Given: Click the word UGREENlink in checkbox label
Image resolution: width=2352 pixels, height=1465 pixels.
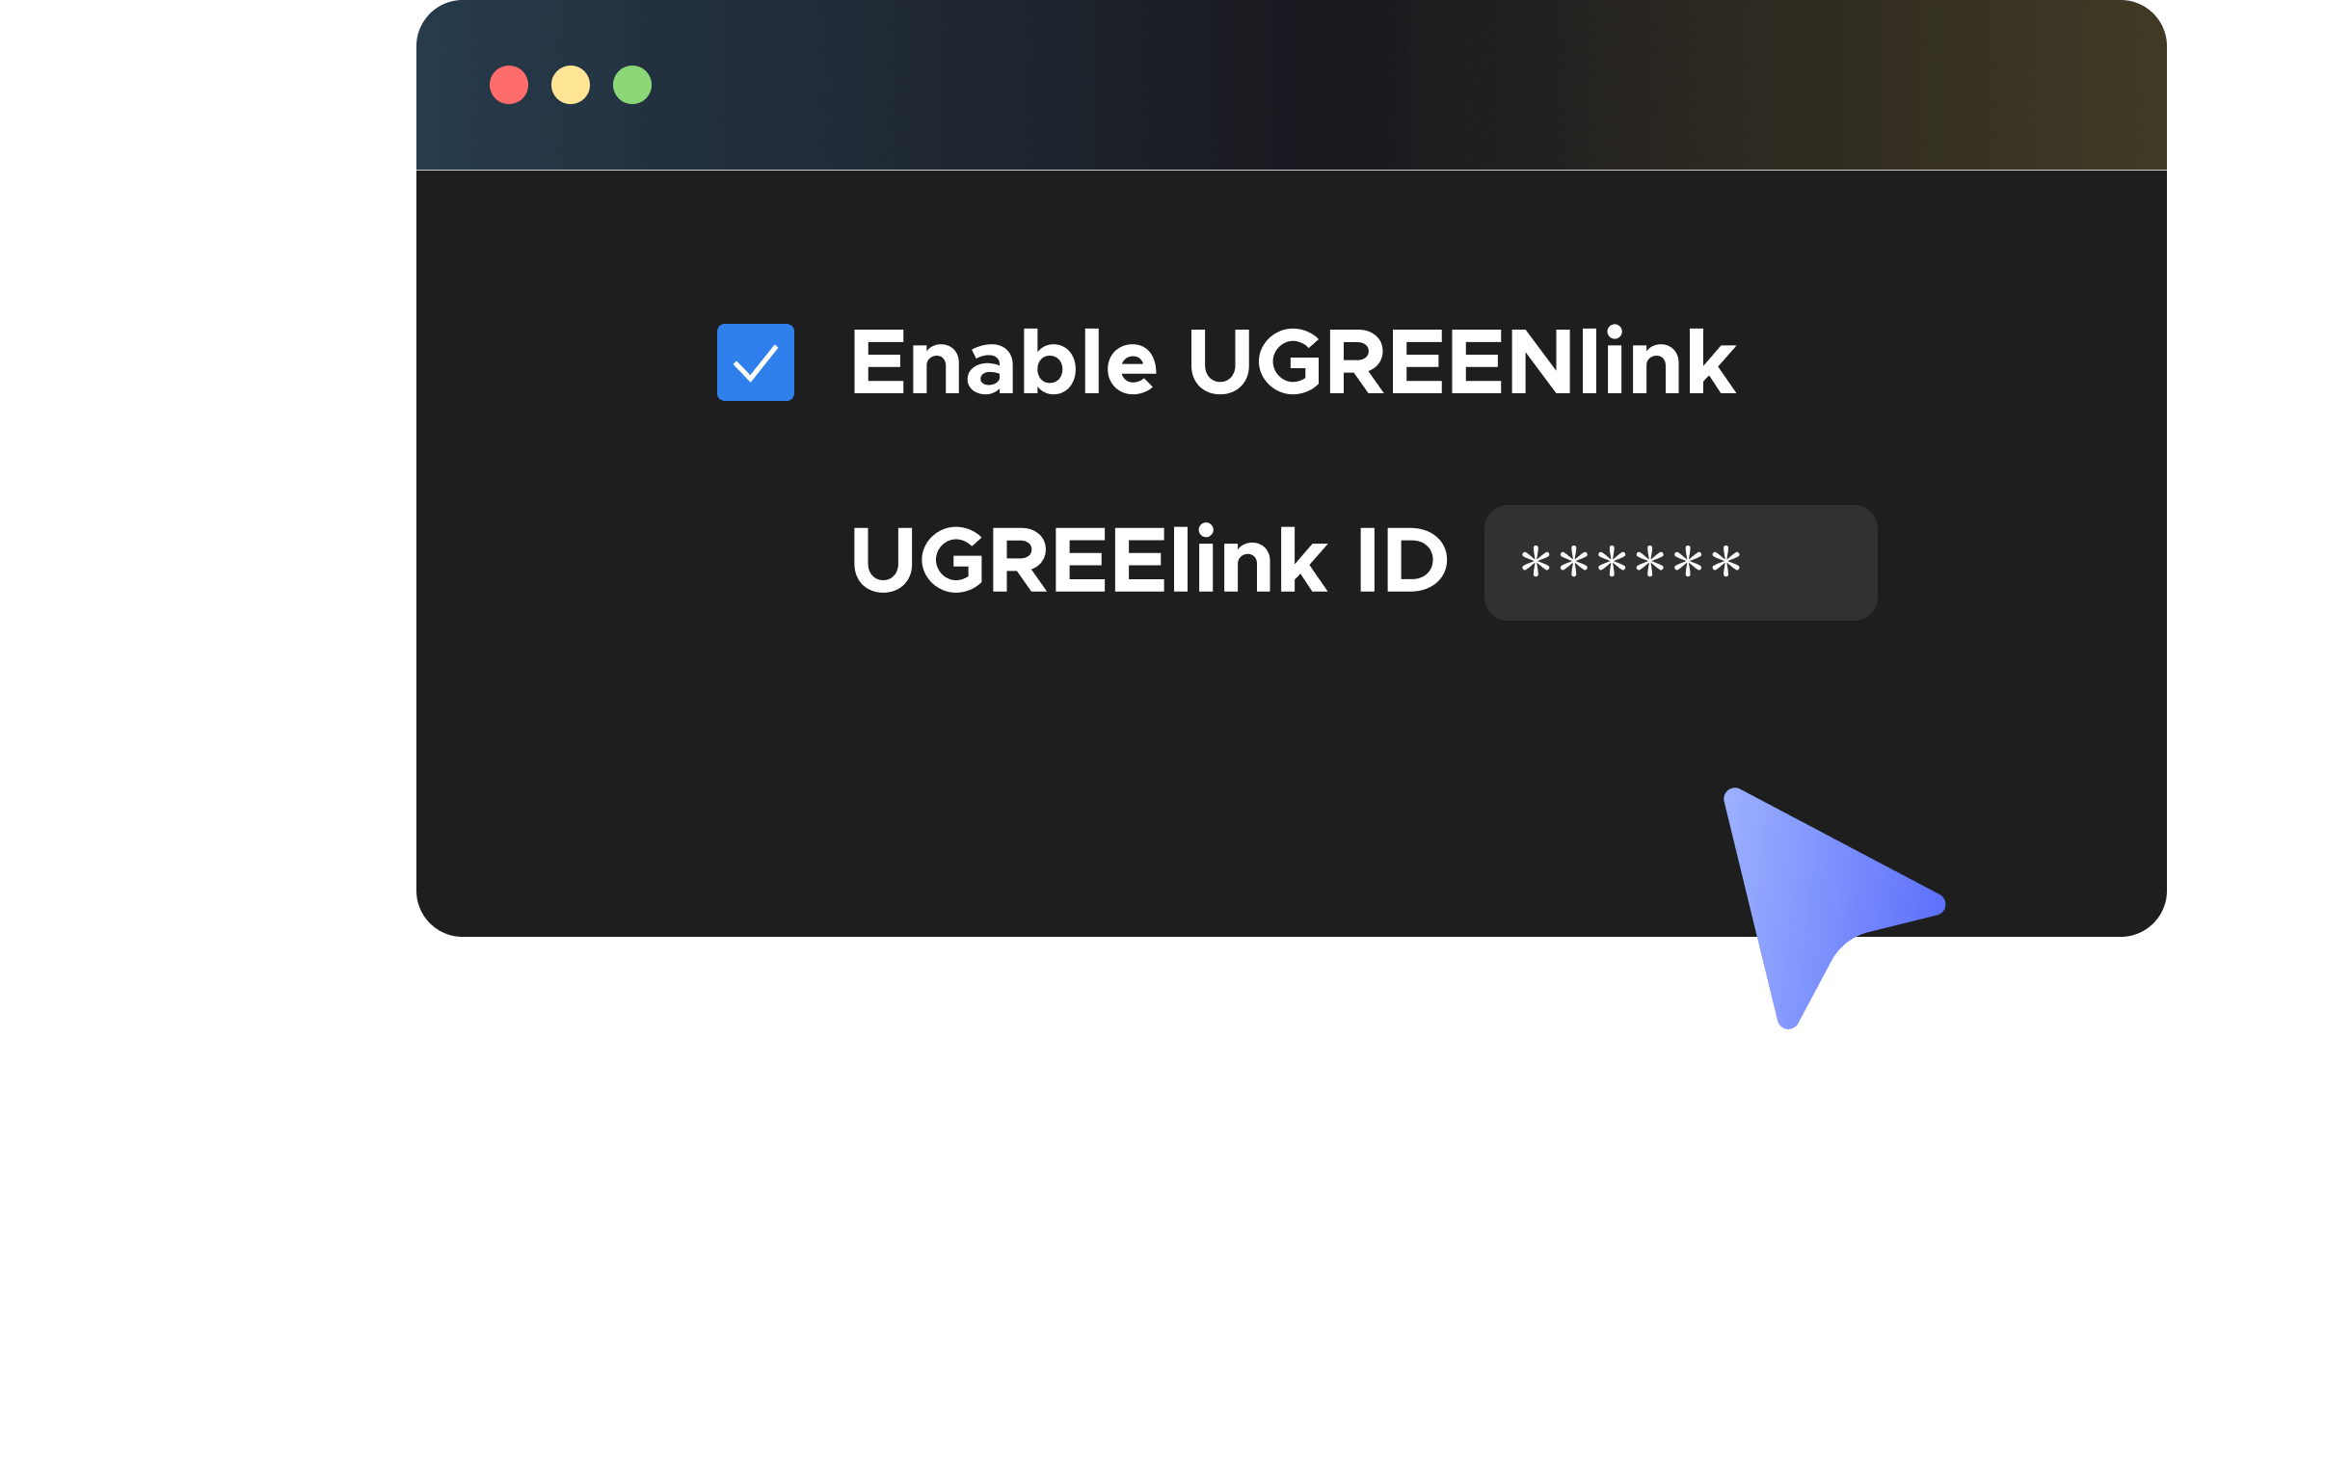Looking at the screenshot, I should click(x=1463, y=362).
